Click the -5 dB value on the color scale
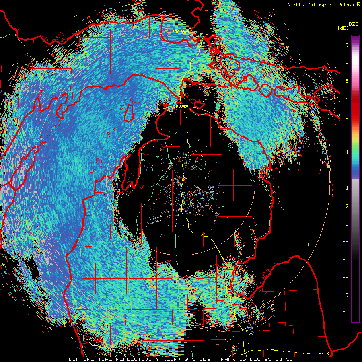362x362 pixels. click(x=346, y=260)
